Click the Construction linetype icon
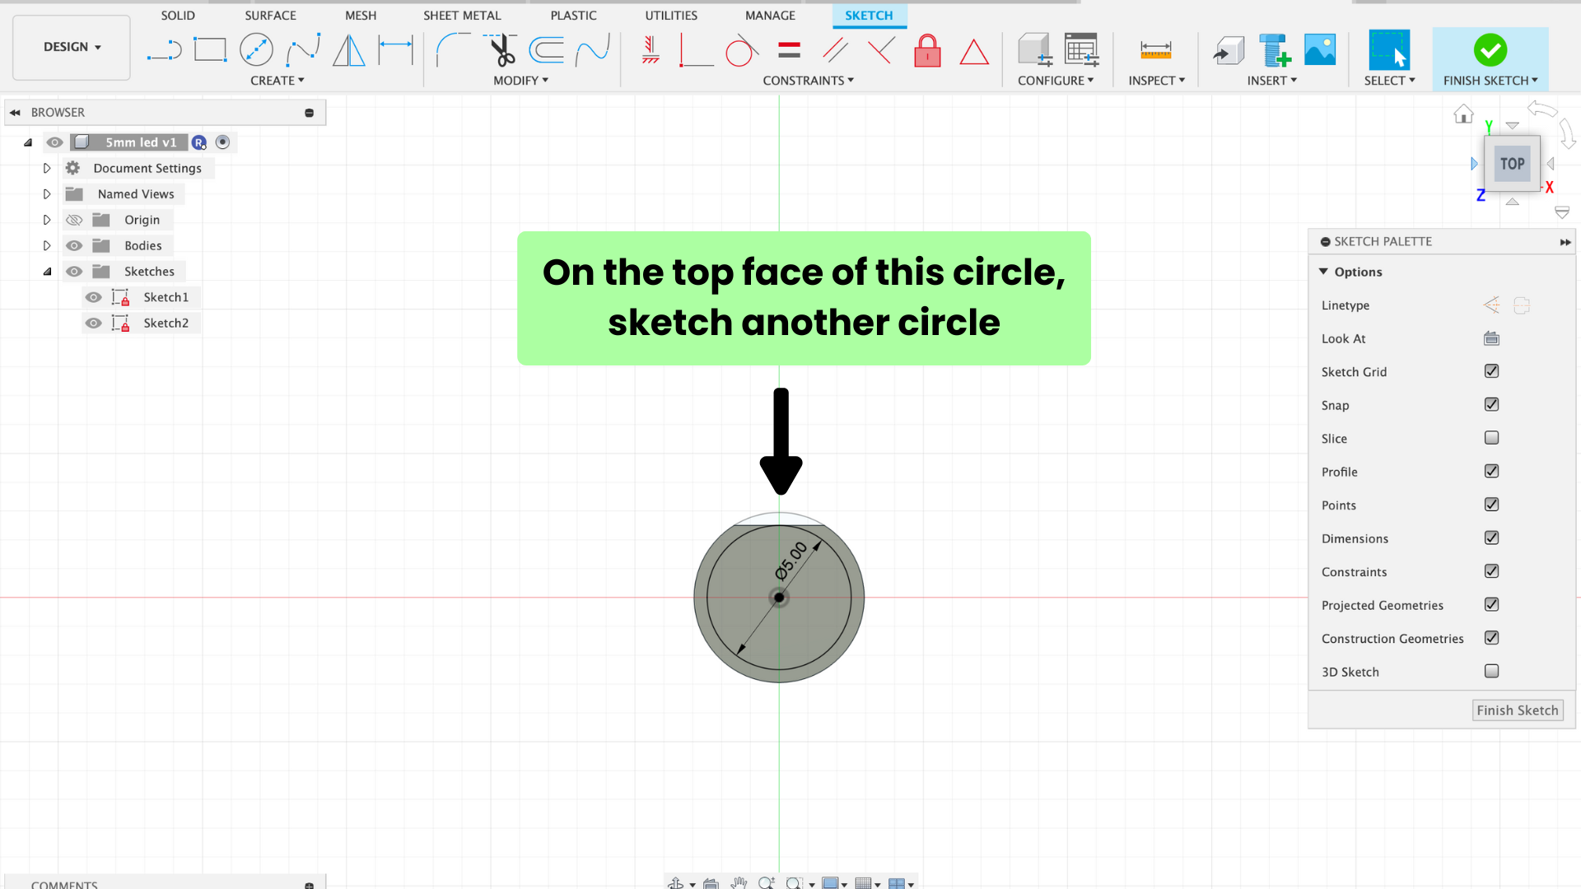This screenshot has width=1581, height=889. [1491, 305]
